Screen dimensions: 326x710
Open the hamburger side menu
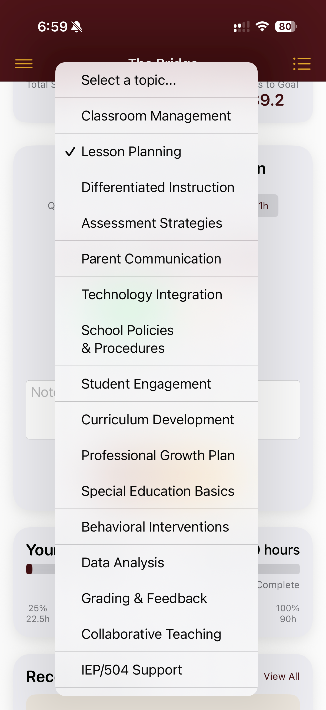tap(24, 64)
